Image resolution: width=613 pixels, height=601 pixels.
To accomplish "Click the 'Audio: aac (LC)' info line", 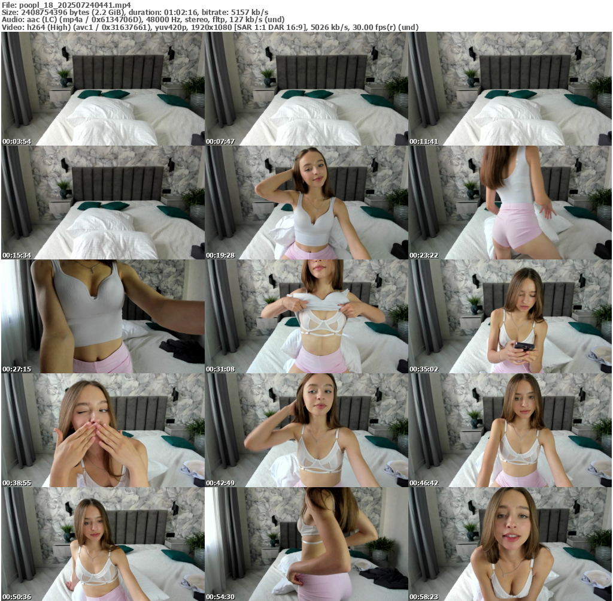I will point(143,20).
